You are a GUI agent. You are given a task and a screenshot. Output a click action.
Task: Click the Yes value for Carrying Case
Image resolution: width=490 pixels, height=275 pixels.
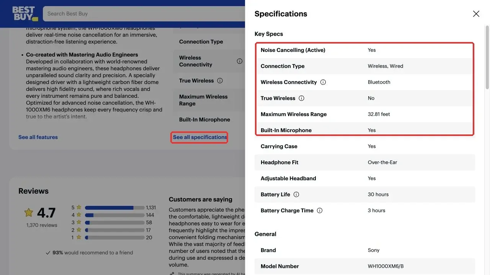pos(372,146)
